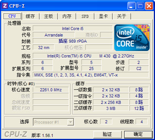Click the 核心速度 value 2261.0 MHz
The width and height of the screenshot is (155, 140).
click(x=51, y=90)
